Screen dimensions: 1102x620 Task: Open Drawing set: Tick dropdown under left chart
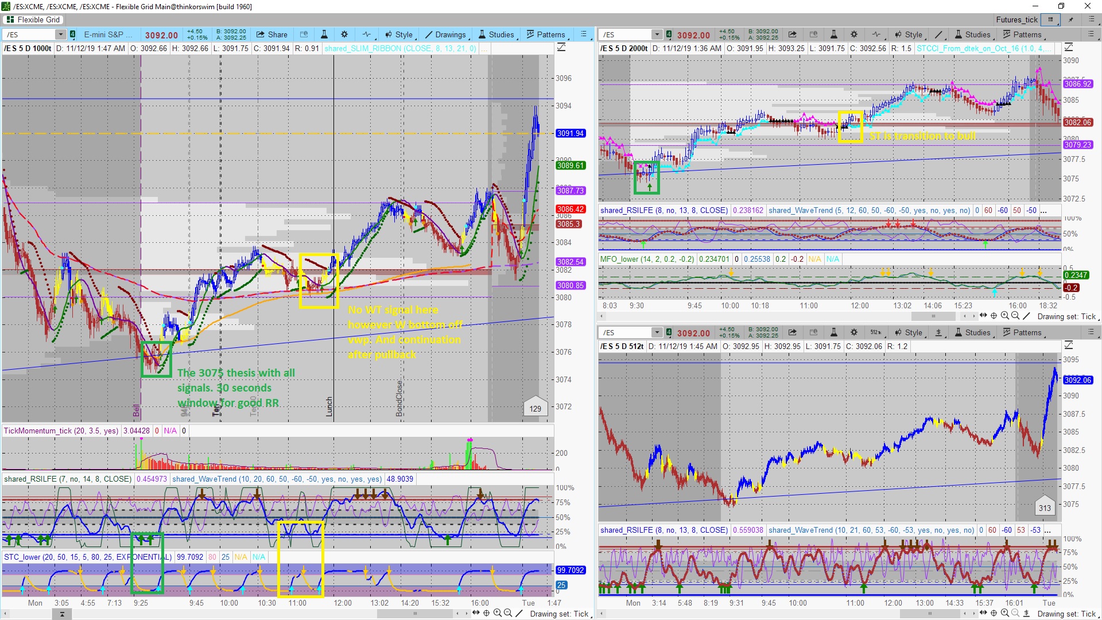pyautogui.click(x=562, y=614)
